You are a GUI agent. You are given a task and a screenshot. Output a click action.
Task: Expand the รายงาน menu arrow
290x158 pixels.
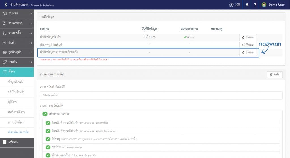(x=32, y=14)
